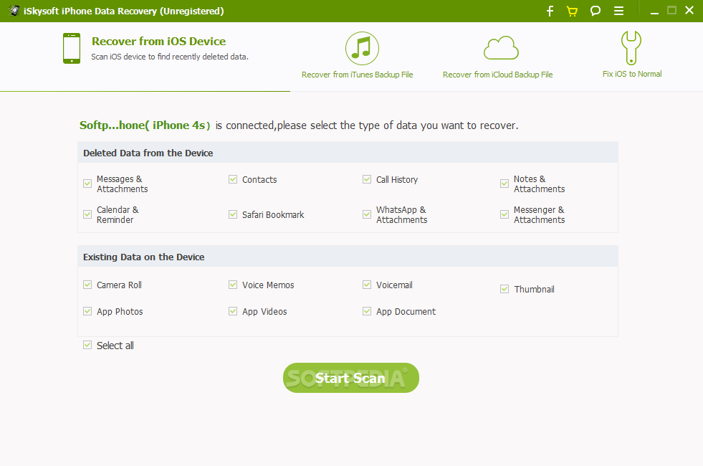Uncheck Messages & Attachments checkbox
This screenshot has width=703, height=466.
[87, 184]
